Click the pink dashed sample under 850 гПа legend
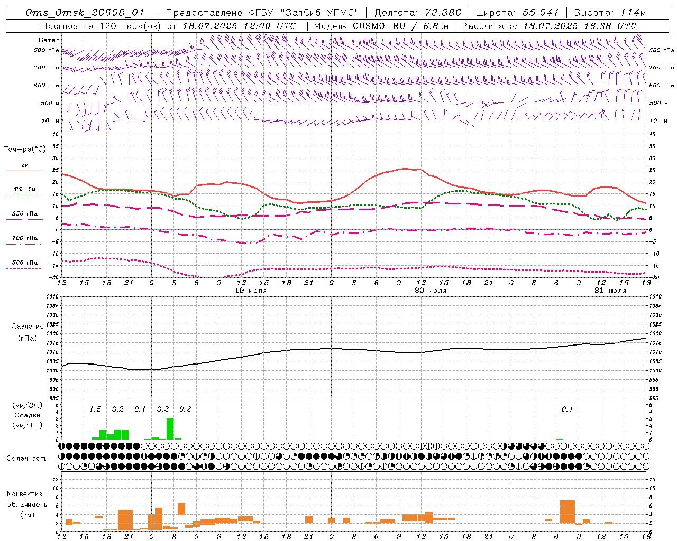677x541 pixels. [24, 220]
